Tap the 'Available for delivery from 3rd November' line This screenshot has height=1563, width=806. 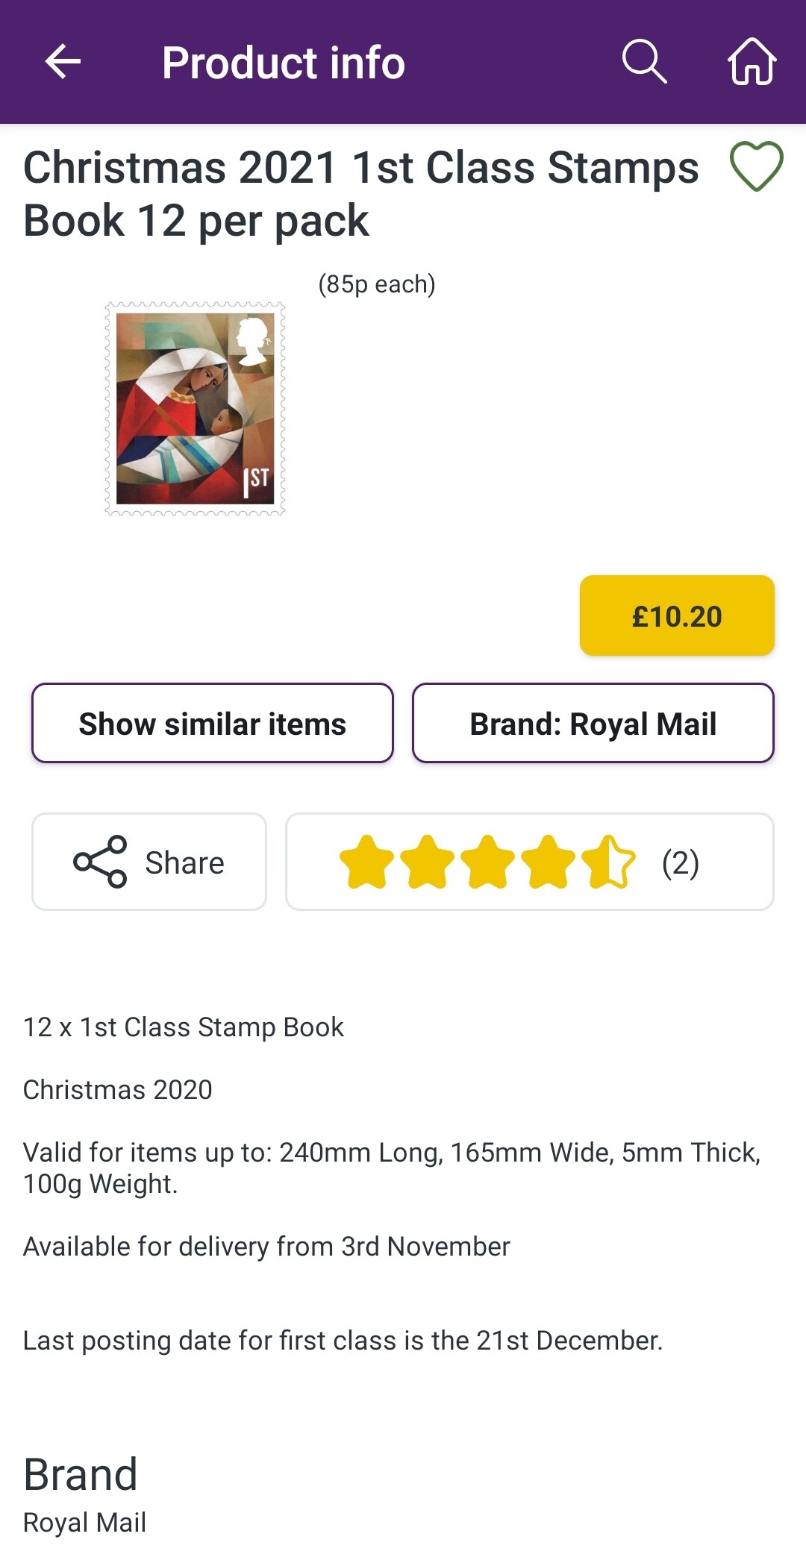click(266, 1247)
